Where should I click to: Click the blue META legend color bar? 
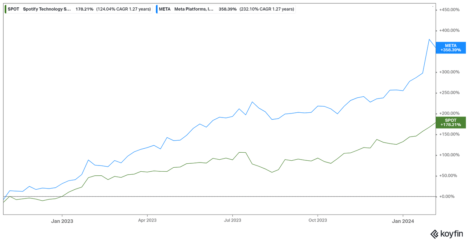(x=157, y=9)
